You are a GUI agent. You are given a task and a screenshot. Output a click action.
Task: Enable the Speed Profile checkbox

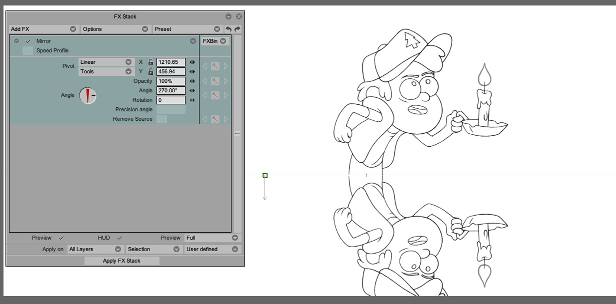click(27, 50)
